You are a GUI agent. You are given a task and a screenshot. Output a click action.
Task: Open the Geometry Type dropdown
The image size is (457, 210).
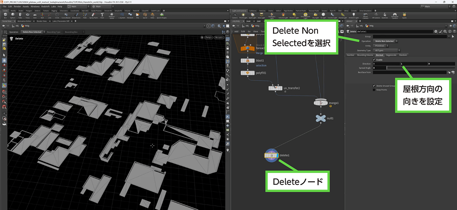[x=386, y=50]
